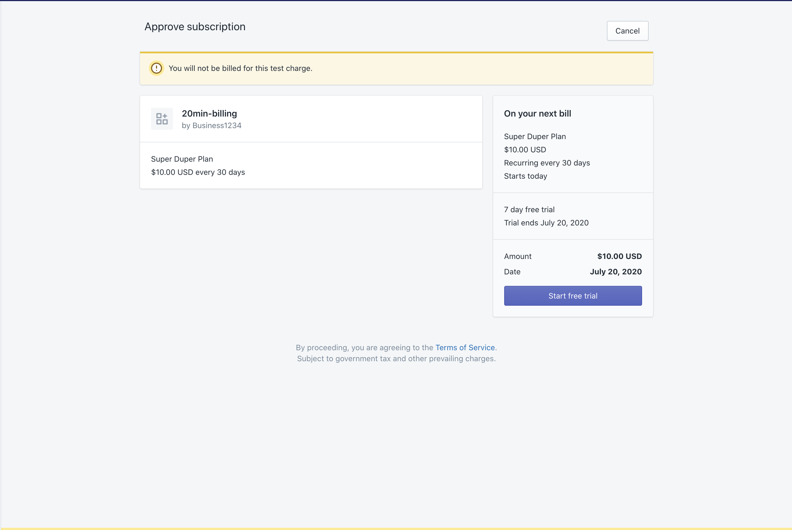This screenshot has width=792, height=530.
Task: Open the Terms of Service link
Action: pyautogui.click(x=465, y=347)
